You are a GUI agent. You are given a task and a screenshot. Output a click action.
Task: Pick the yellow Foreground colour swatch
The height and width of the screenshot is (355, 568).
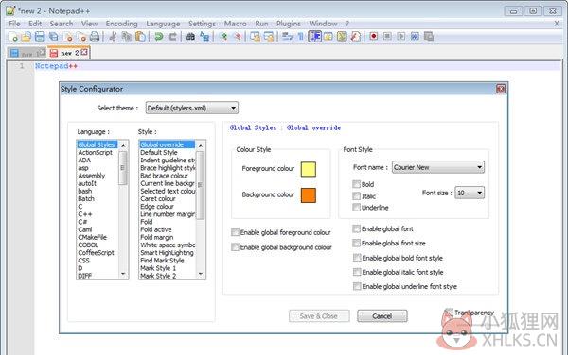pyautogui.click(x=309, y=169)
